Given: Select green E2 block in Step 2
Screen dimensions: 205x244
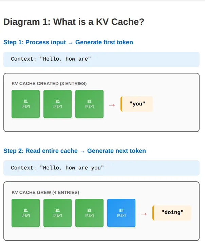Looking at the screenshot, I should point(58,213).
